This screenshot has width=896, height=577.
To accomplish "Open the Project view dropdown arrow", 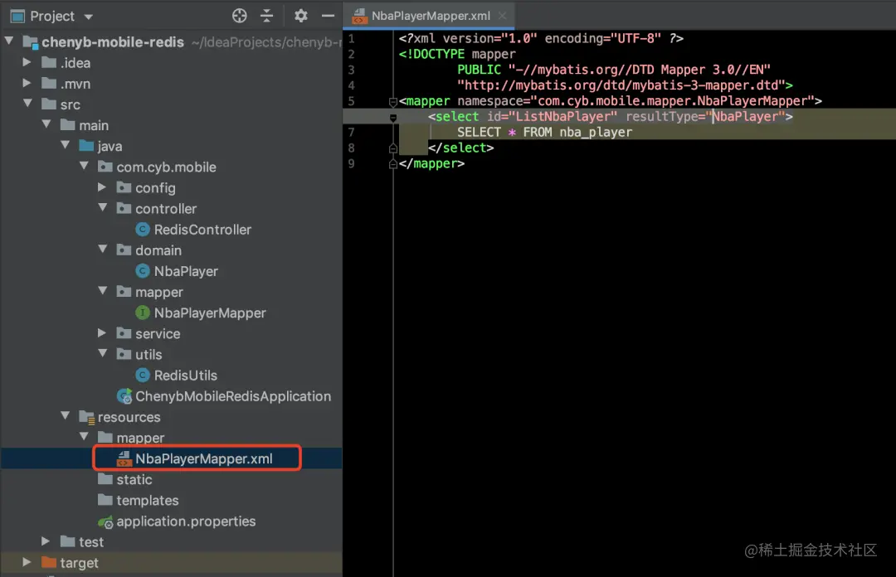I will (89, 17).
